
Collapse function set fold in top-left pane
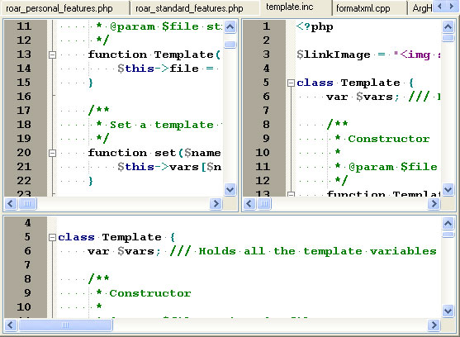52,153
